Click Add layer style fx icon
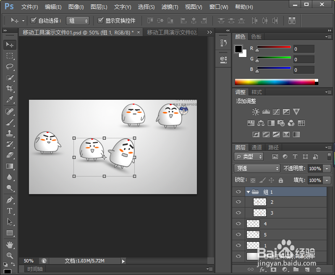Screen dimensions: 335x275 click(x=262, y=270)
